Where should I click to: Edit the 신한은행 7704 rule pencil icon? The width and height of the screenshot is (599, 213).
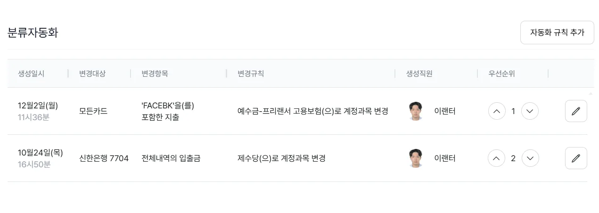coord(576,158)
